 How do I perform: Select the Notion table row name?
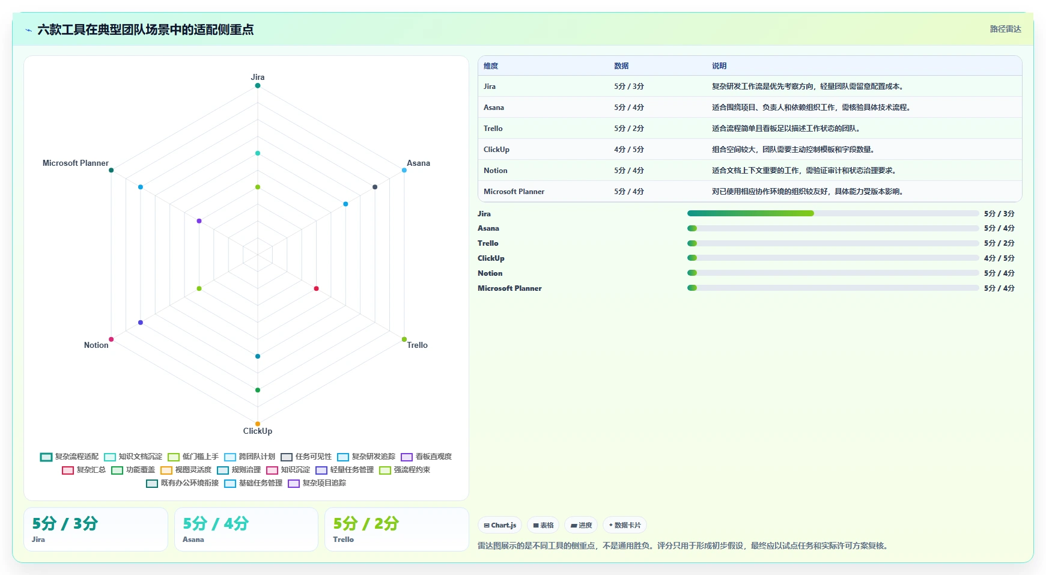pyautogui.click(x=496, y=171)
